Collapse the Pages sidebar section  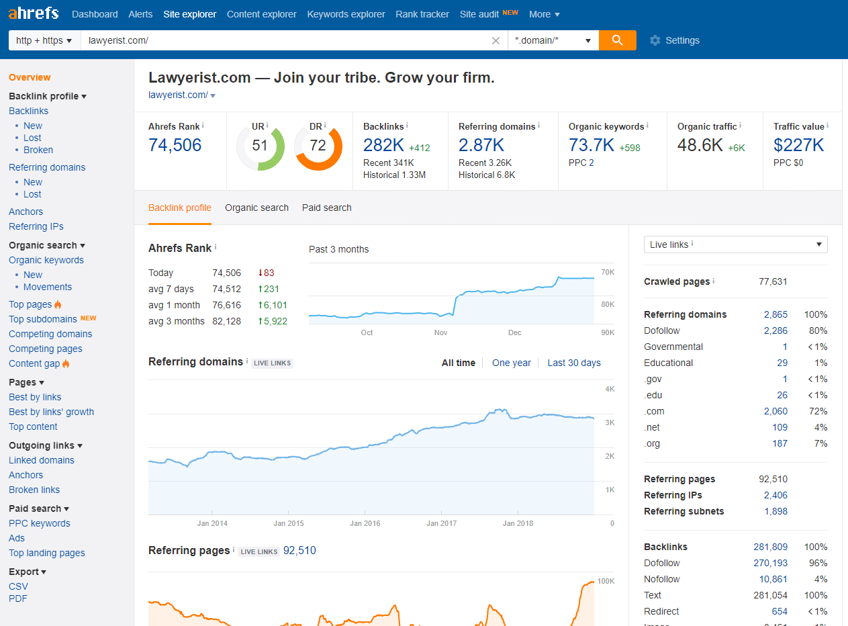click(x=27, y=382)
